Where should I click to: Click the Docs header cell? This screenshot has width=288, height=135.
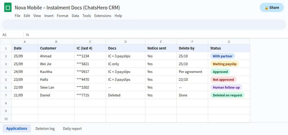[126, 48]
